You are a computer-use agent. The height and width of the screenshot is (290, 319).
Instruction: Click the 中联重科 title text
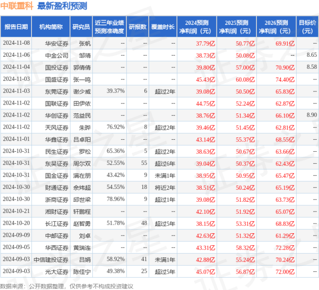17,6
